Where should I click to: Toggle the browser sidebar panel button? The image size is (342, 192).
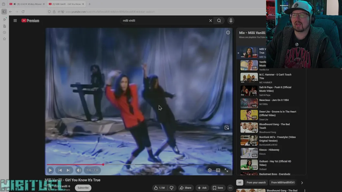(x=4, y=11)
